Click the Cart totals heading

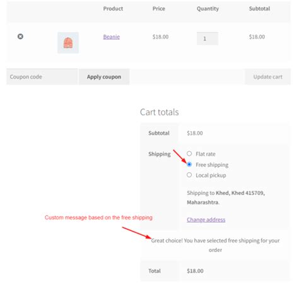(x=160, y=112)
